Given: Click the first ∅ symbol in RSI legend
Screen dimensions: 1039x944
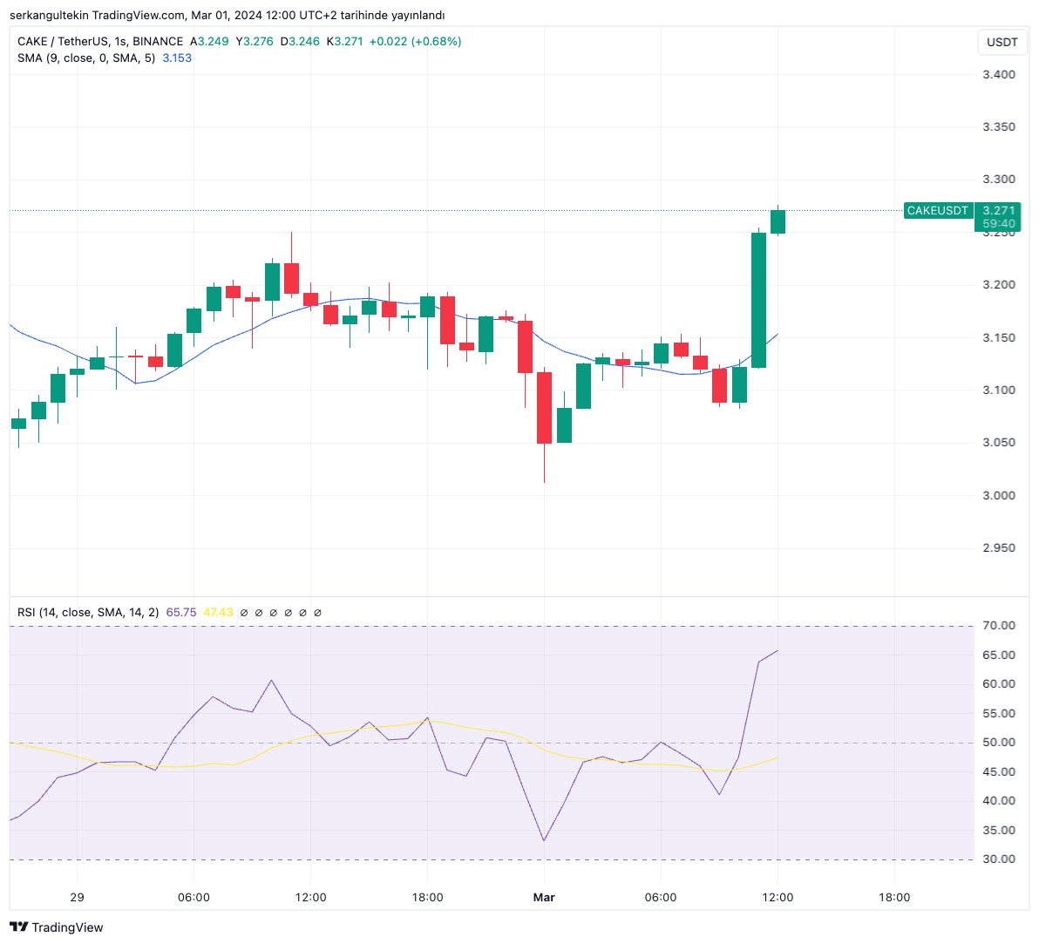Looking at the screenshot, I should point(244,613).
